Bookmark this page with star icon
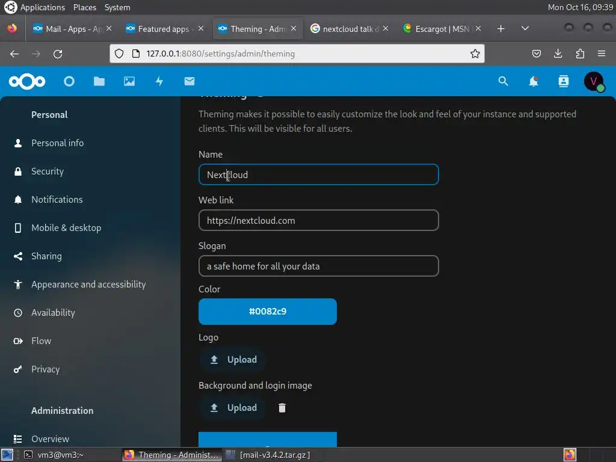The image size is (616, 462). click(x=475, y=54)
